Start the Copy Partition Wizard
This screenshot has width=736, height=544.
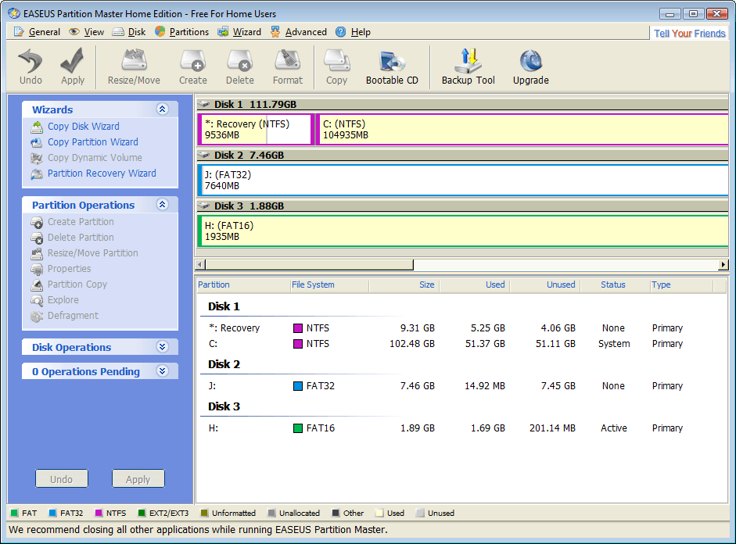click(92, 141)
